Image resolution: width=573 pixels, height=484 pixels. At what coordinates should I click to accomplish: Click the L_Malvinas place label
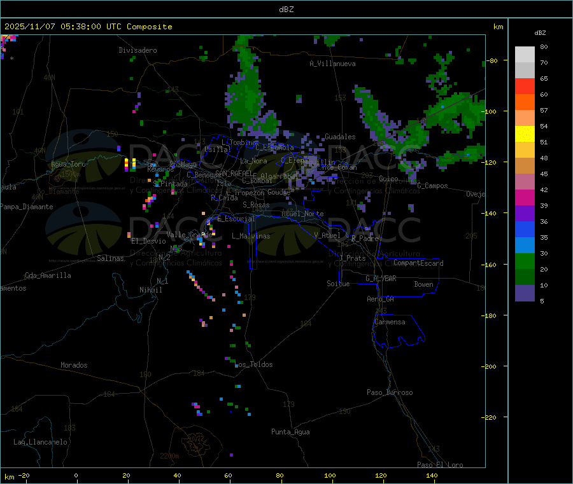click(251, 236)
